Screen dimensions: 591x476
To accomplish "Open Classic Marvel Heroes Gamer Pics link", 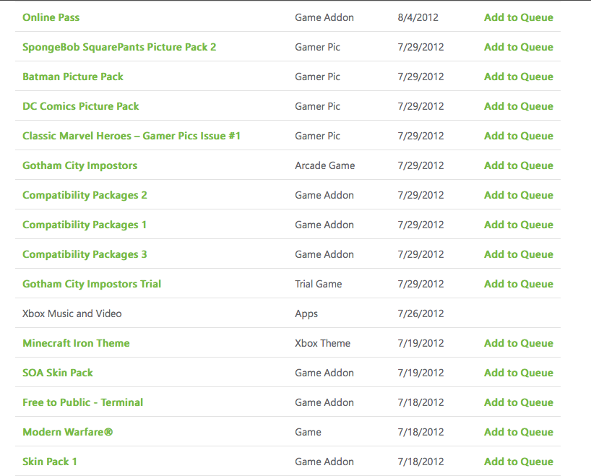I will coord(131,136).
